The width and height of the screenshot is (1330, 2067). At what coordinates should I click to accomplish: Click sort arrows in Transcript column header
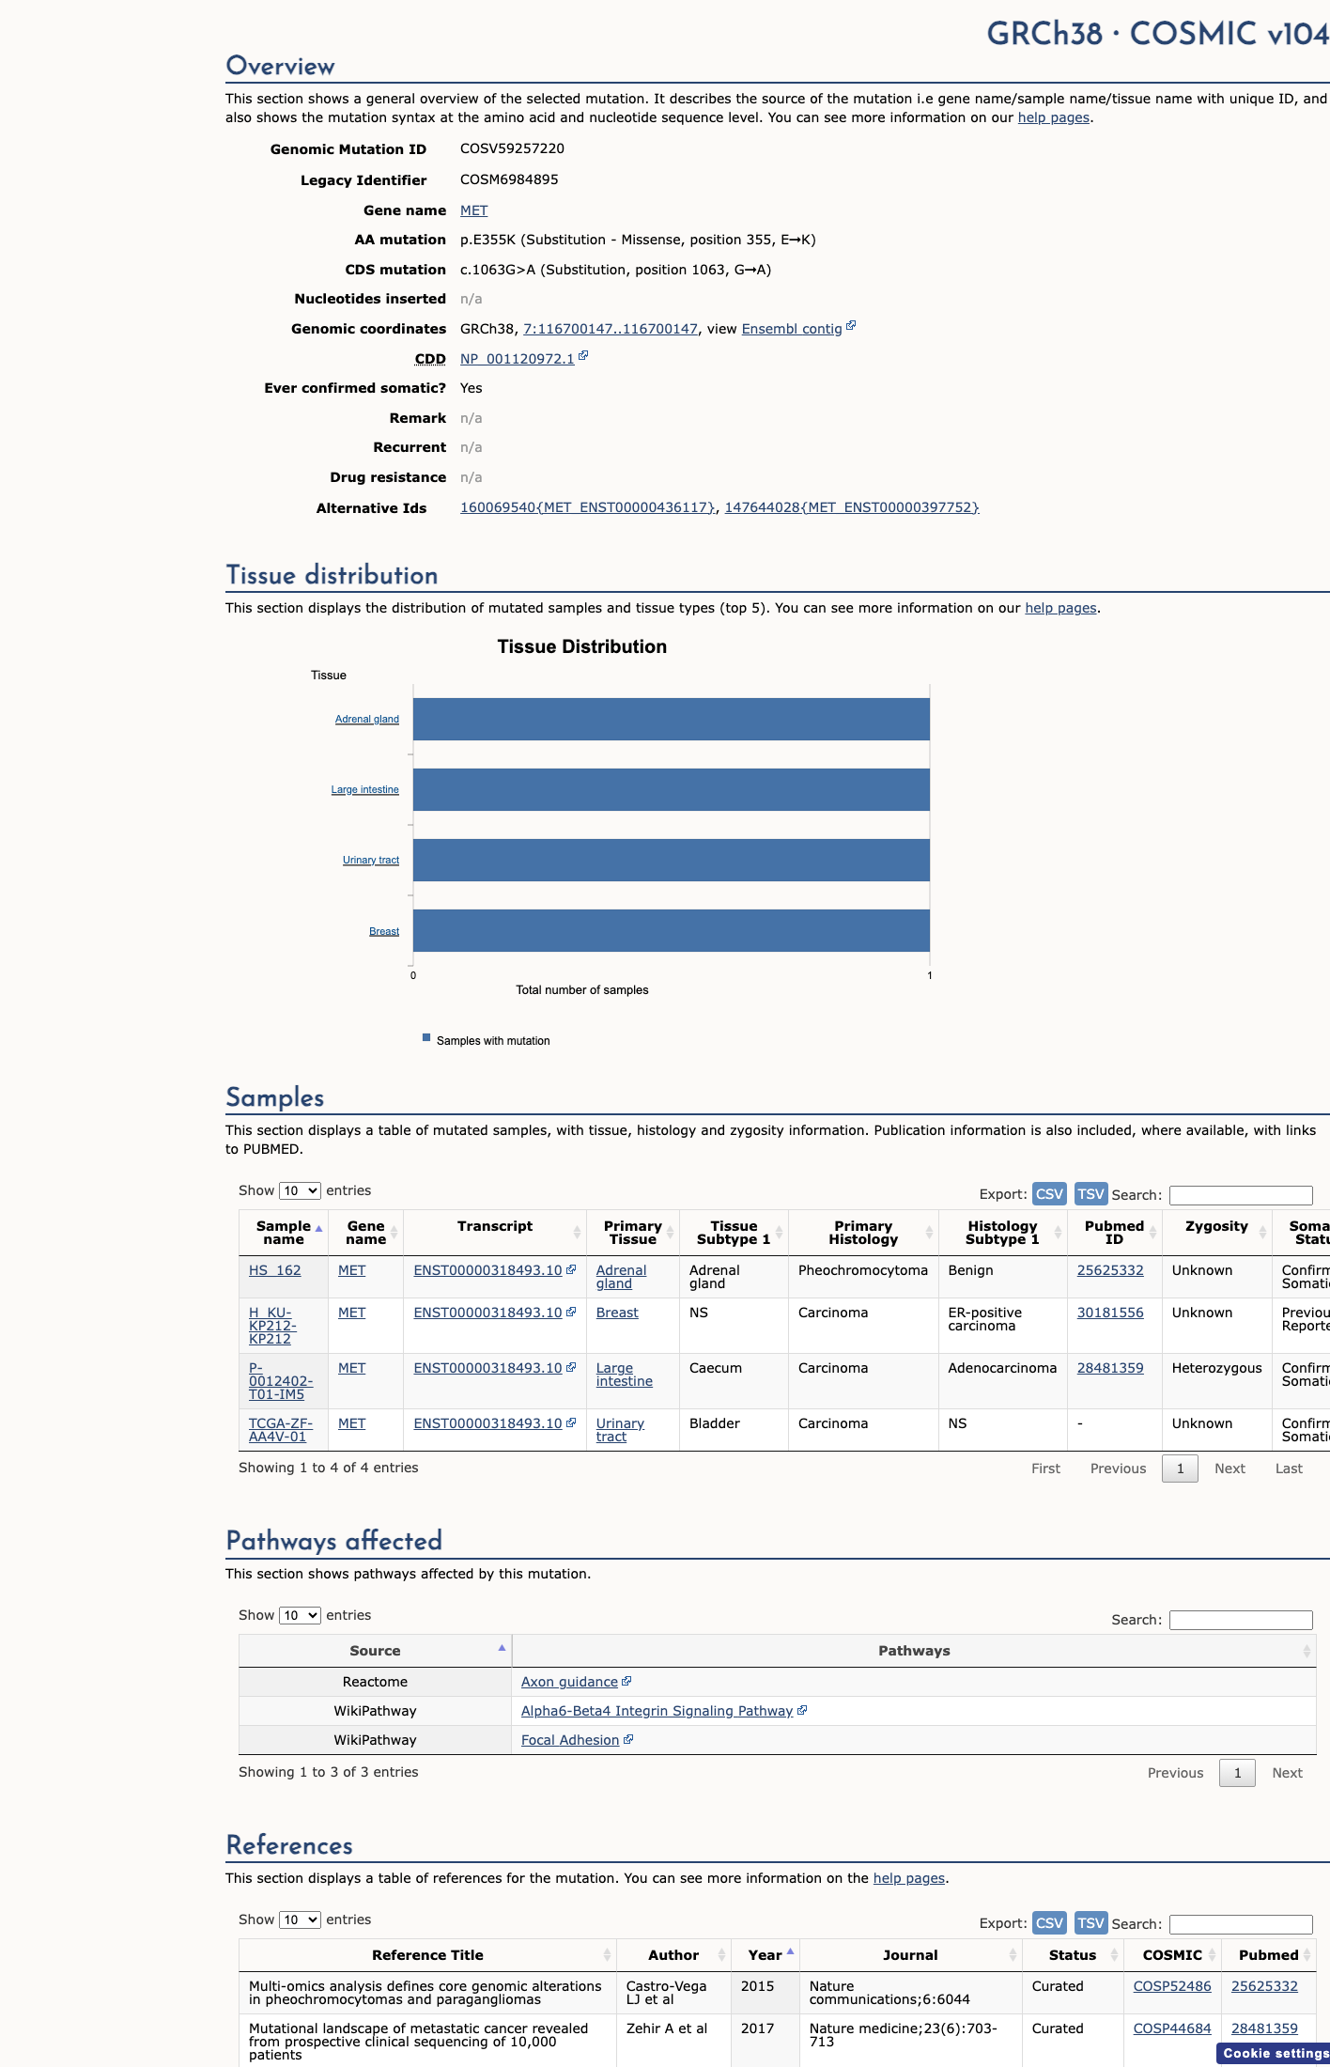click(x=577, y=1233)
